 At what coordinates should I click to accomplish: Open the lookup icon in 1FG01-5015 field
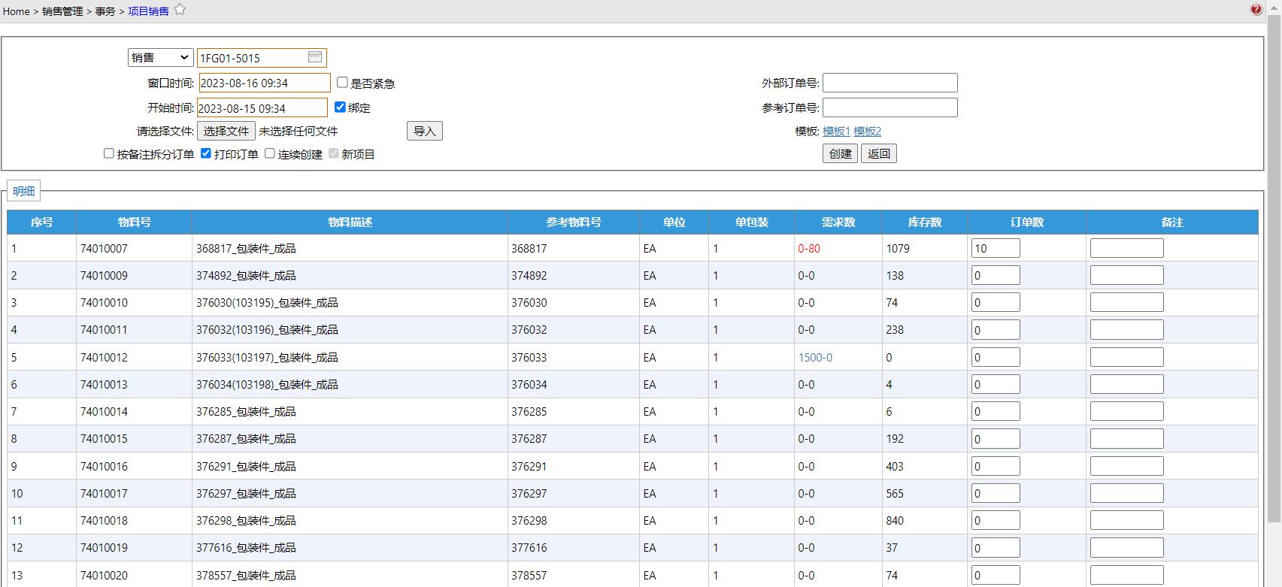[315, 57]
